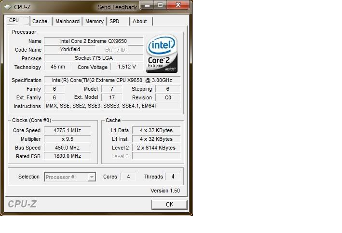
Task: Close the CPU-Z window
Action: point(178,5)
